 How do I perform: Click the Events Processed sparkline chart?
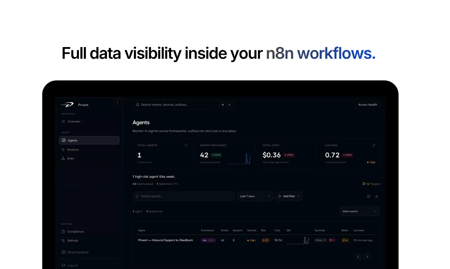point(240,159)
